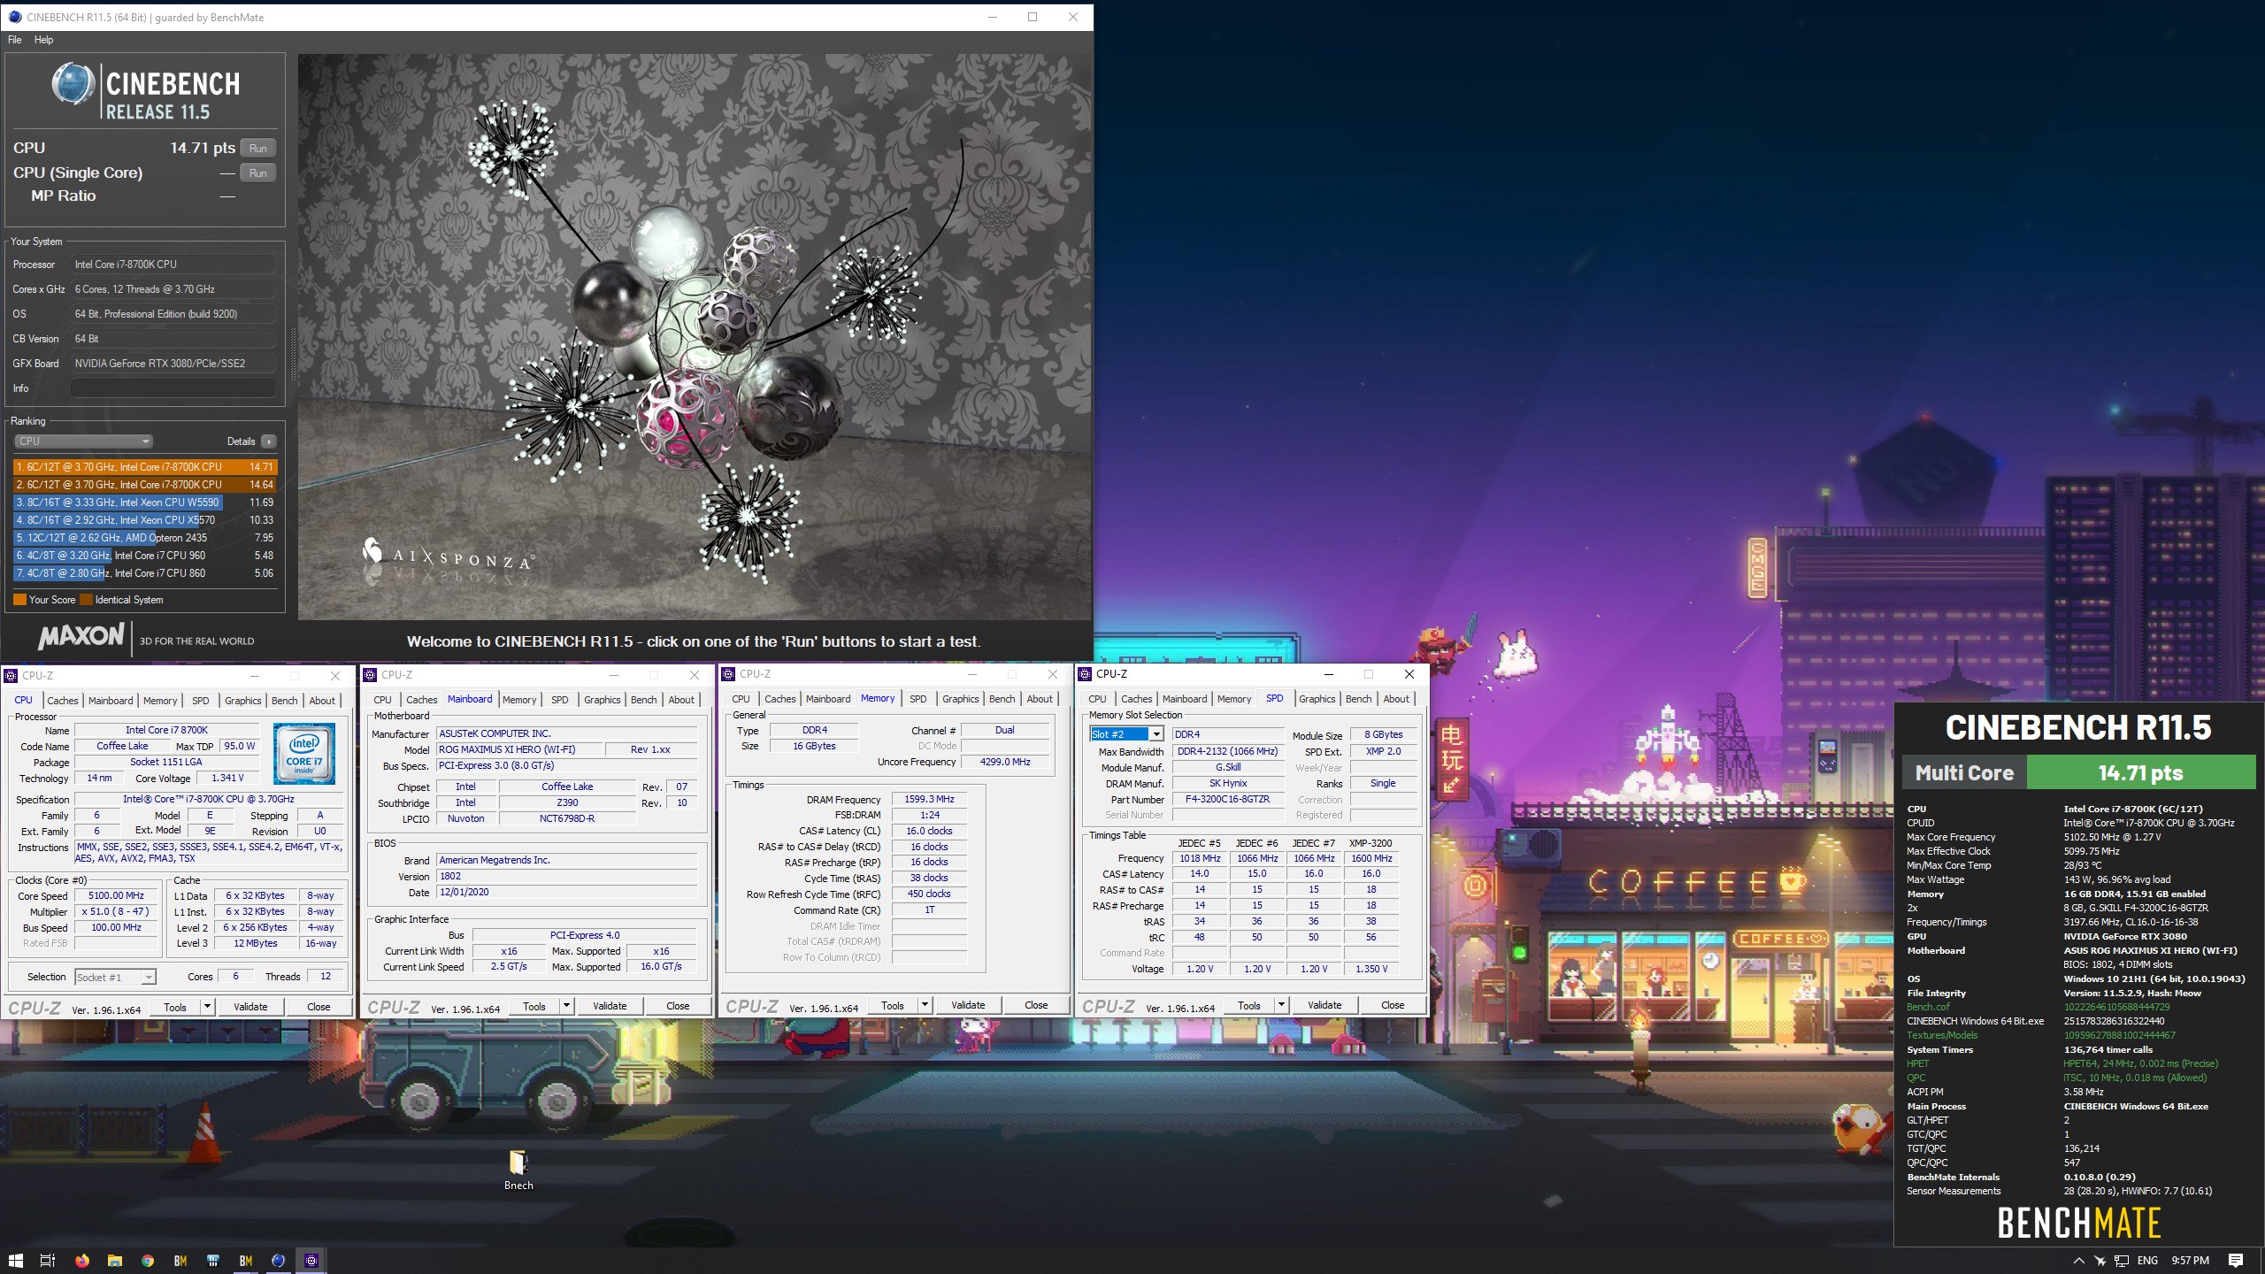Click Close in CPU-Z Mainboard window
The width and height of the screenshot is (2265, 1274).
coord(678,1006)
